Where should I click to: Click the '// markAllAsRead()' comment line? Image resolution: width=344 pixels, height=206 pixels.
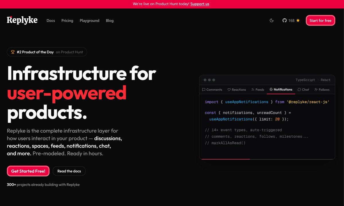225,143
